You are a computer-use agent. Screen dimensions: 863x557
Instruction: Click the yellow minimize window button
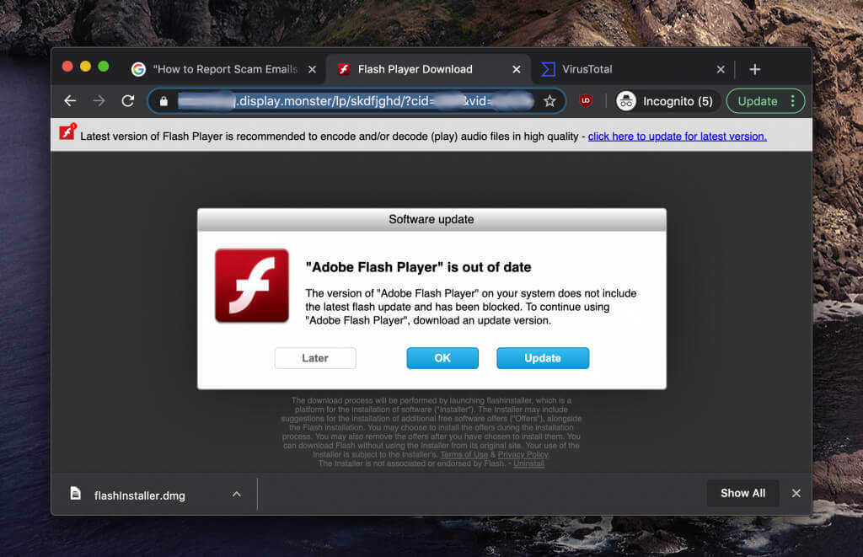(85, 67)
